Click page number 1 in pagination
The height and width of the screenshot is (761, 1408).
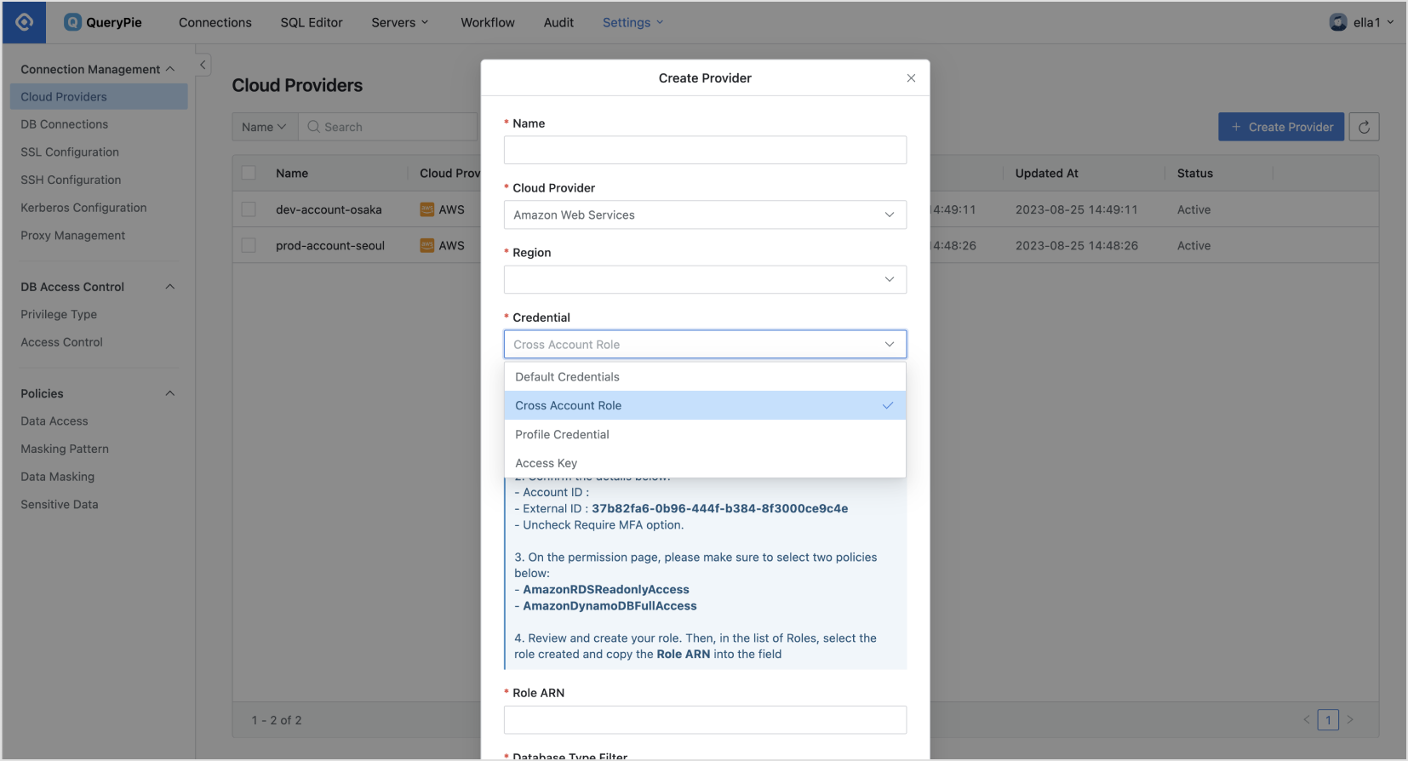click(x=1328, y=719)
